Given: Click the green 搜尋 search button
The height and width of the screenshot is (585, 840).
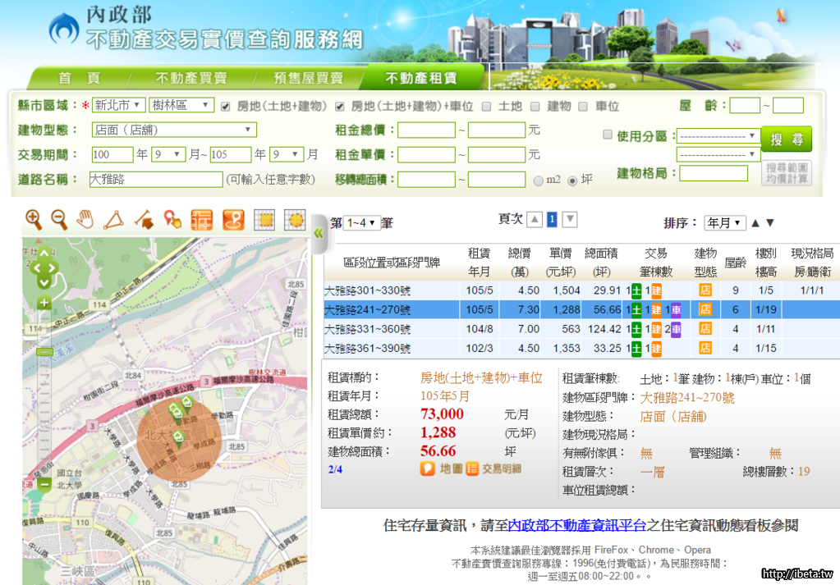Looking at the screenshot, I should (x=786, y=139).
